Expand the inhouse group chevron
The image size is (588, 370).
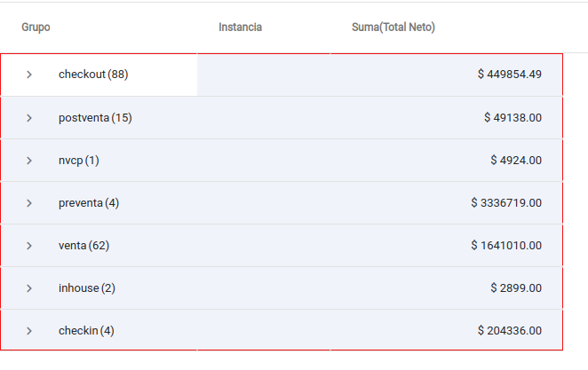click(29, 287)
